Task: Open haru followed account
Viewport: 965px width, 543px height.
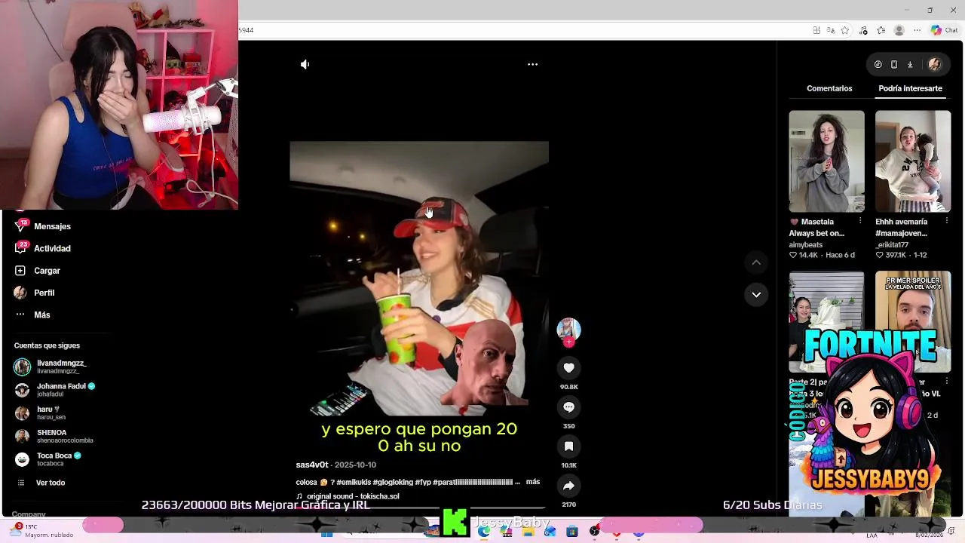Action: (50, 413)
